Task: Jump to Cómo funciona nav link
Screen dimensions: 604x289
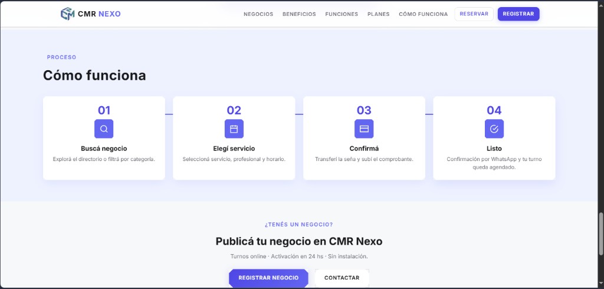Action: pyautogui.click(x=424, y=14)
